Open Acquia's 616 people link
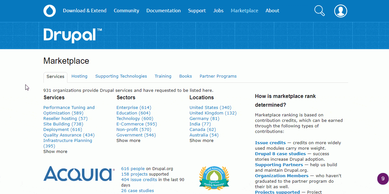This screenshot has height=194, width=389. pyautogui.click(x=133, y=169)
